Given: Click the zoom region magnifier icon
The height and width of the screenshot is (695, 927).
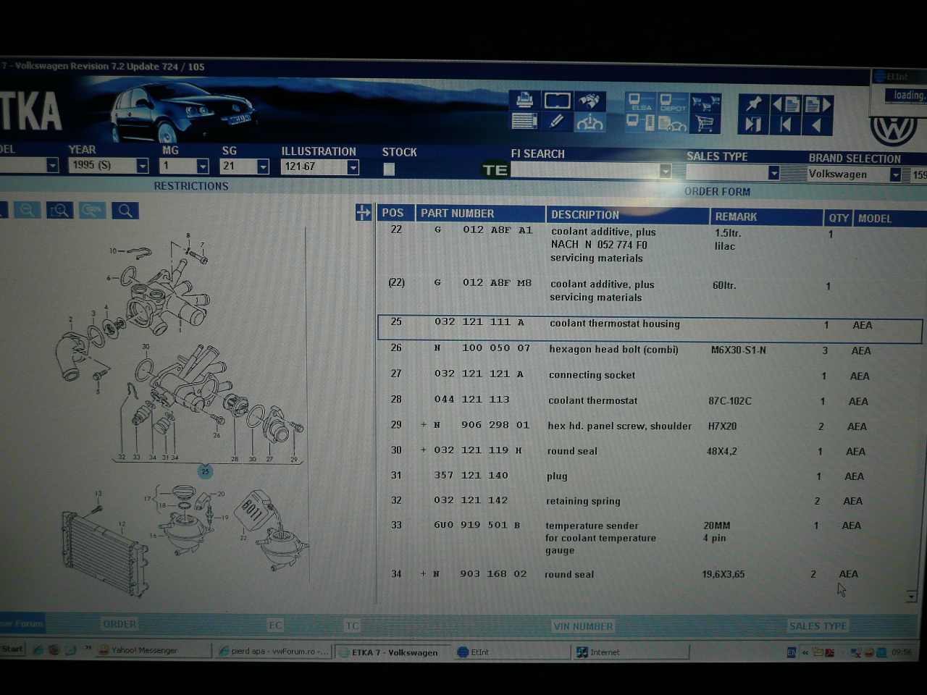Looking at the screenshot, I should click(x=60, y=211).
